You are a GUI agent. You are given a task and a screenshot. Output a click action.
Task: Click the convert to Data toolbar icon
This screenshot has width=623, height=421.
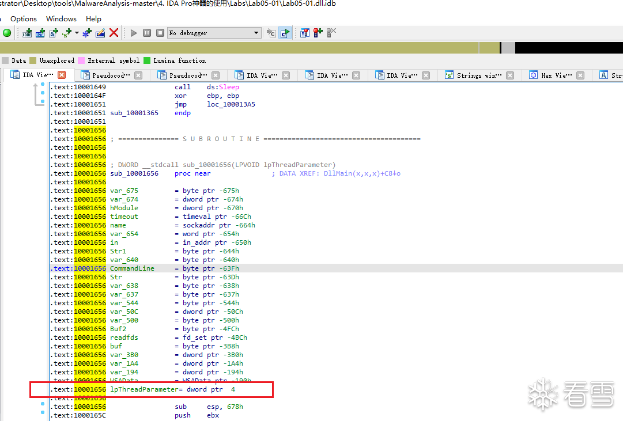40,33
